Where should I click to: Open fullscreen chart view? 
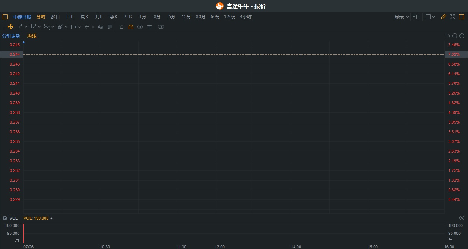[x=453, y=17]
